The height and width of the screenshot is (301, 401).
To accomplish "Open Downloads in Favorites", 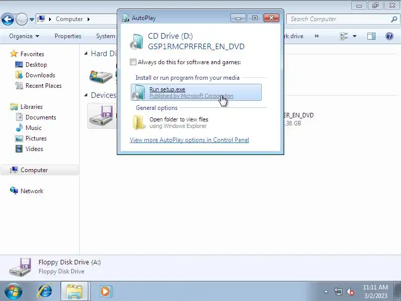I will (40, 75).
